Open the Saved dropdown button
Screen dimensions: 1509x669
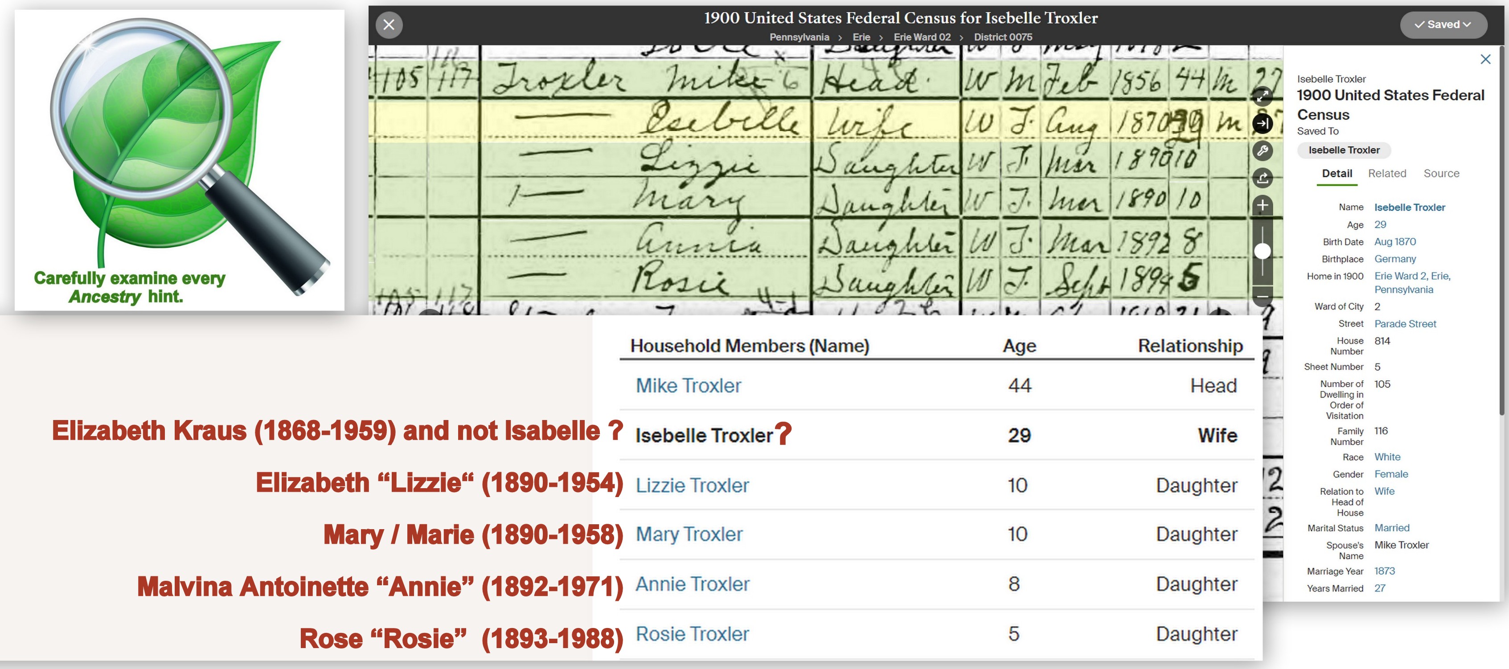pos(1443,24)
